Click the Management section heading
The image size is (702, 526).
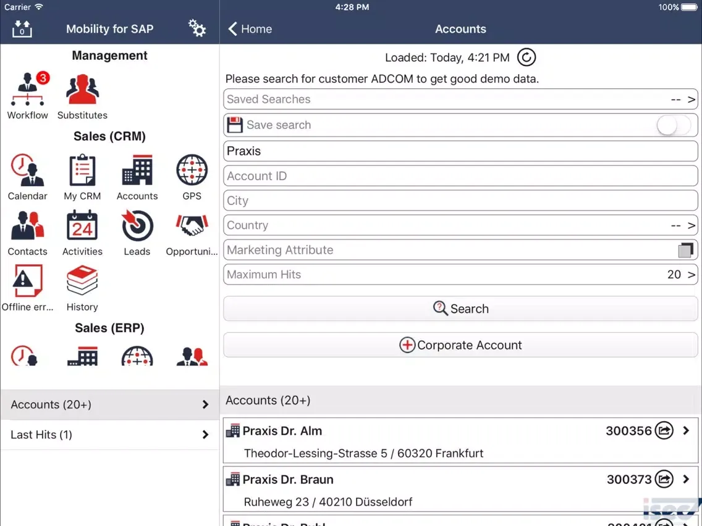point(110,56)
